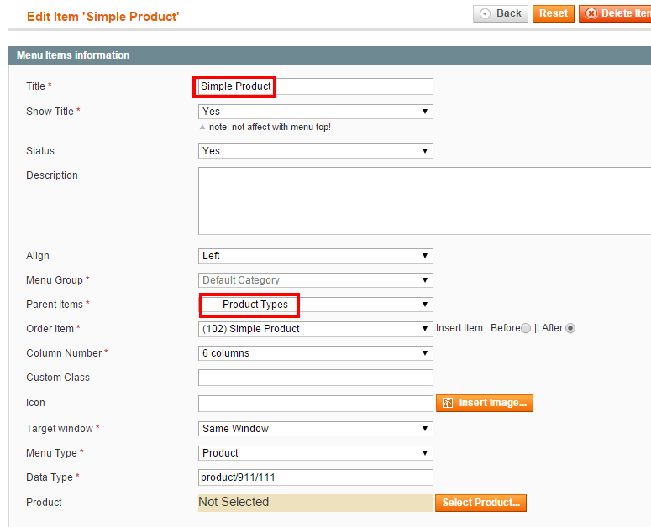The height and width of the screenshot is (527, 651).
Task: Select the Before radio button
Action: (x=526, y=328)
